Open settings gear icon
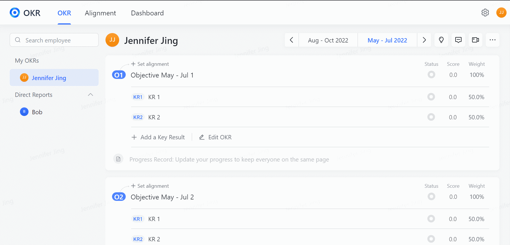This screenshot has width=510, height=245. (x=485, y=13)
